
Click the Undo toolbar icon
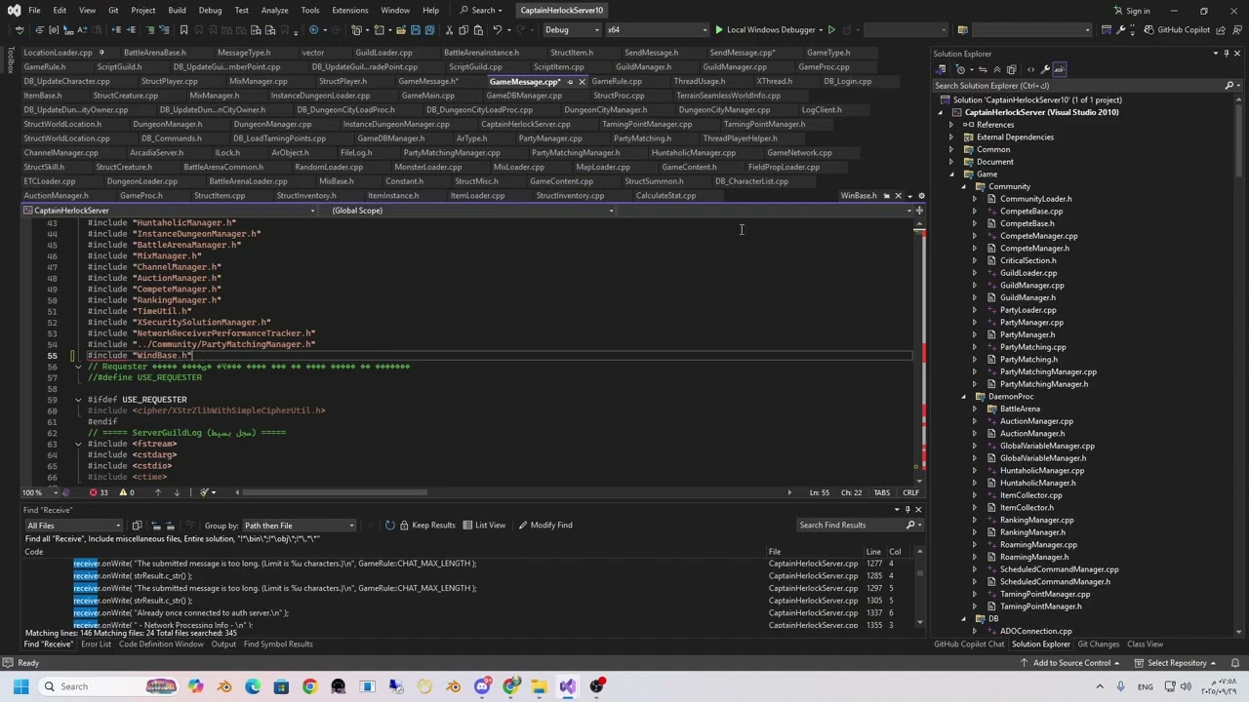tap(498, 29)
